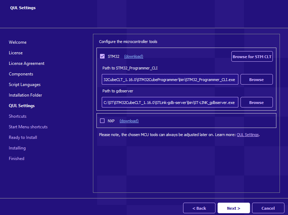Select QUL Settings in the sidebar

21,106
